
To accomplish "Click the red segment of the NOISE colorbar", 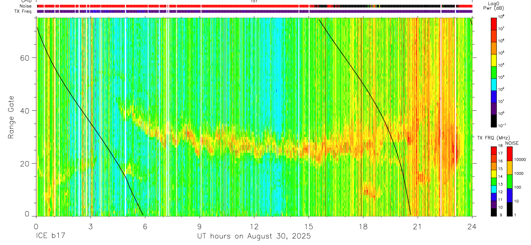I will [509, 154].
